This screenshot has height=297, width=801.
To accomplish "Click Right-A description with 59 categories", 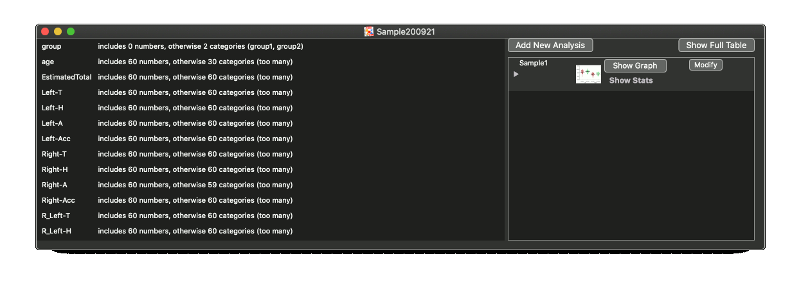I will pyautogui.click(x=195, y=185).
